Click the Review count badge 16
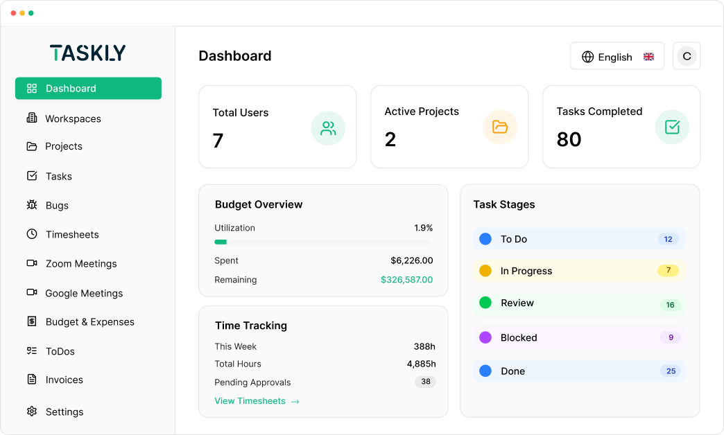This screenshot has width=724, height=435. tap(671, 305)
